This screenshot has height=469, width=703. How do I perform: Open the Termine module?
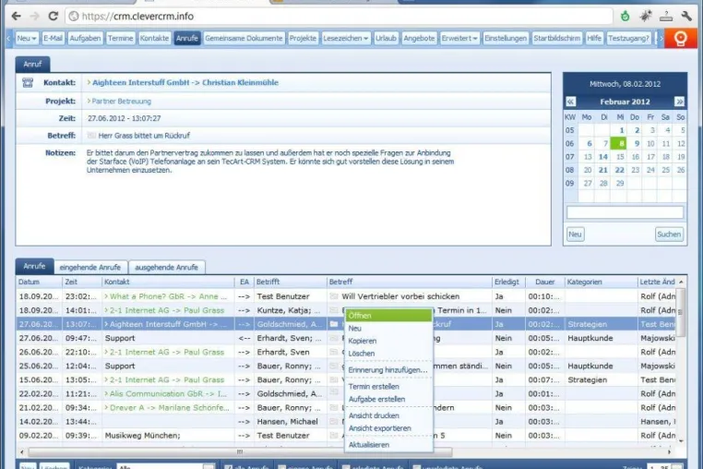[x=120, y=38]
